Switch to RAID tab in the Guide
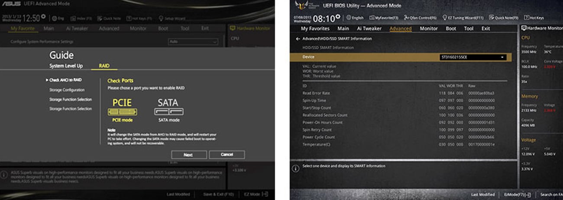Screen dimensions: 563x200 point(104,66)
